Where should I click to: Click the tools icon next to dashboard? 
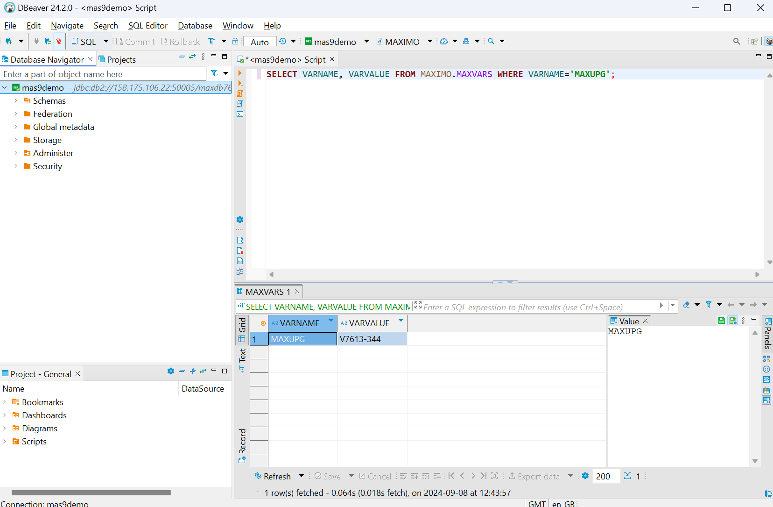466,41
